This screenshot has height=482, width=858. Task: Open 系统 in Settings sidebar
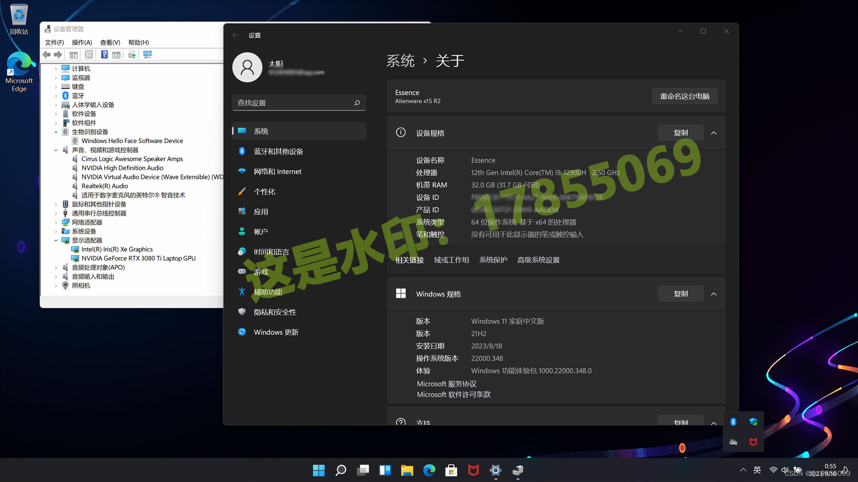[299, 131]
